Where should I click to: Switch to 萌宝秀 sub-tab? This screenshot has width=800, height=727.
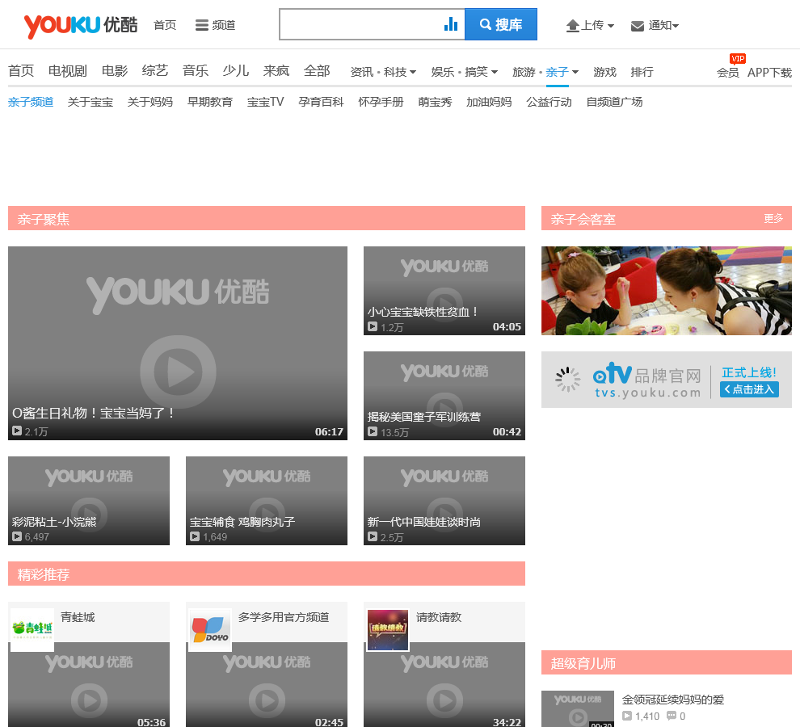tap(435, 102)
